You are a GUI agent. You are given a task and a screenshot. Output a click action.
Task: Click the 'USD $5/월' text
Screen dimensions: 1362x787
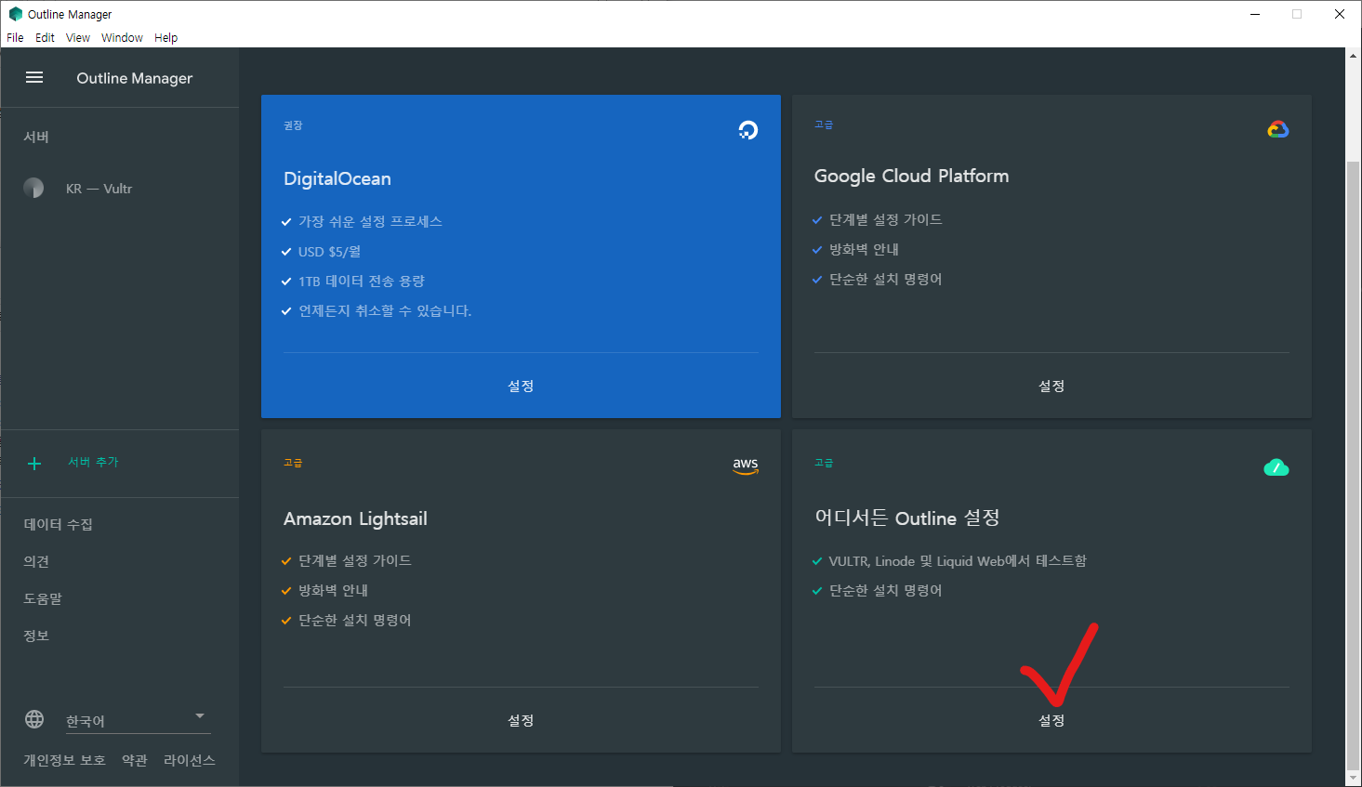coord(329,252)
